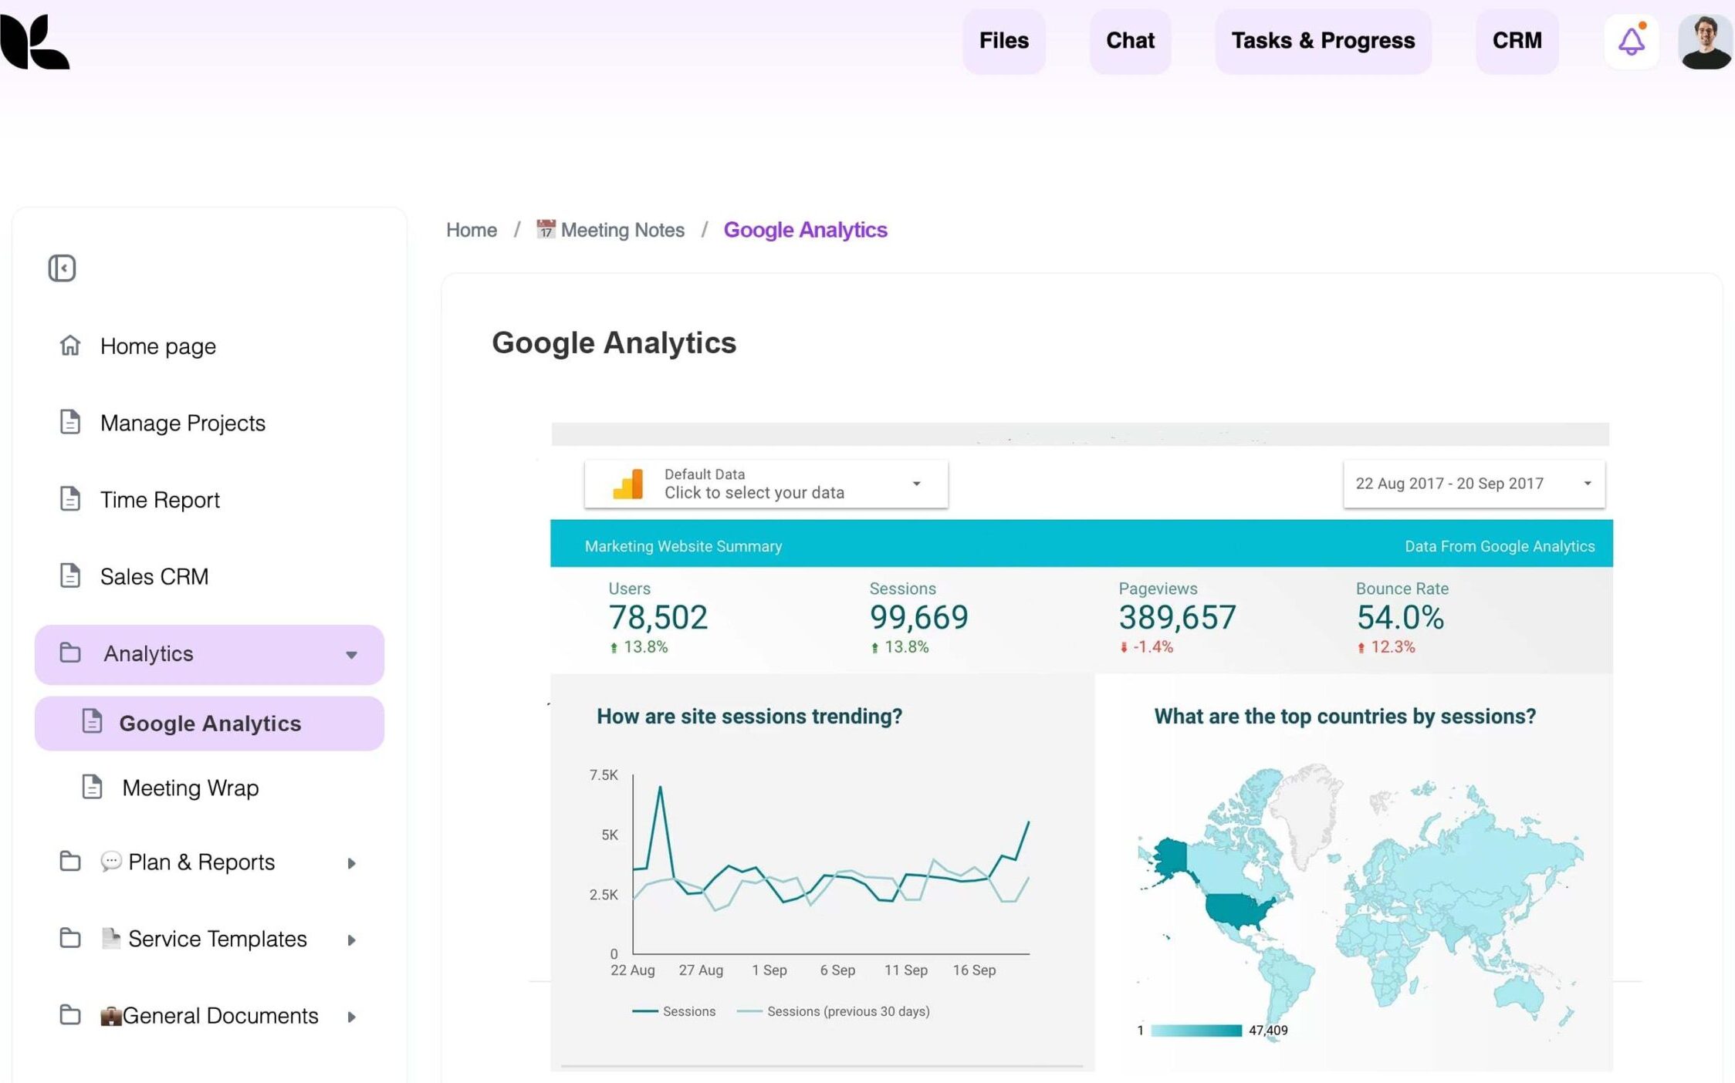Collapse the sidebar panel icon
Viewport: 1735px width, 1083px height.
click(x=62, y=268)
